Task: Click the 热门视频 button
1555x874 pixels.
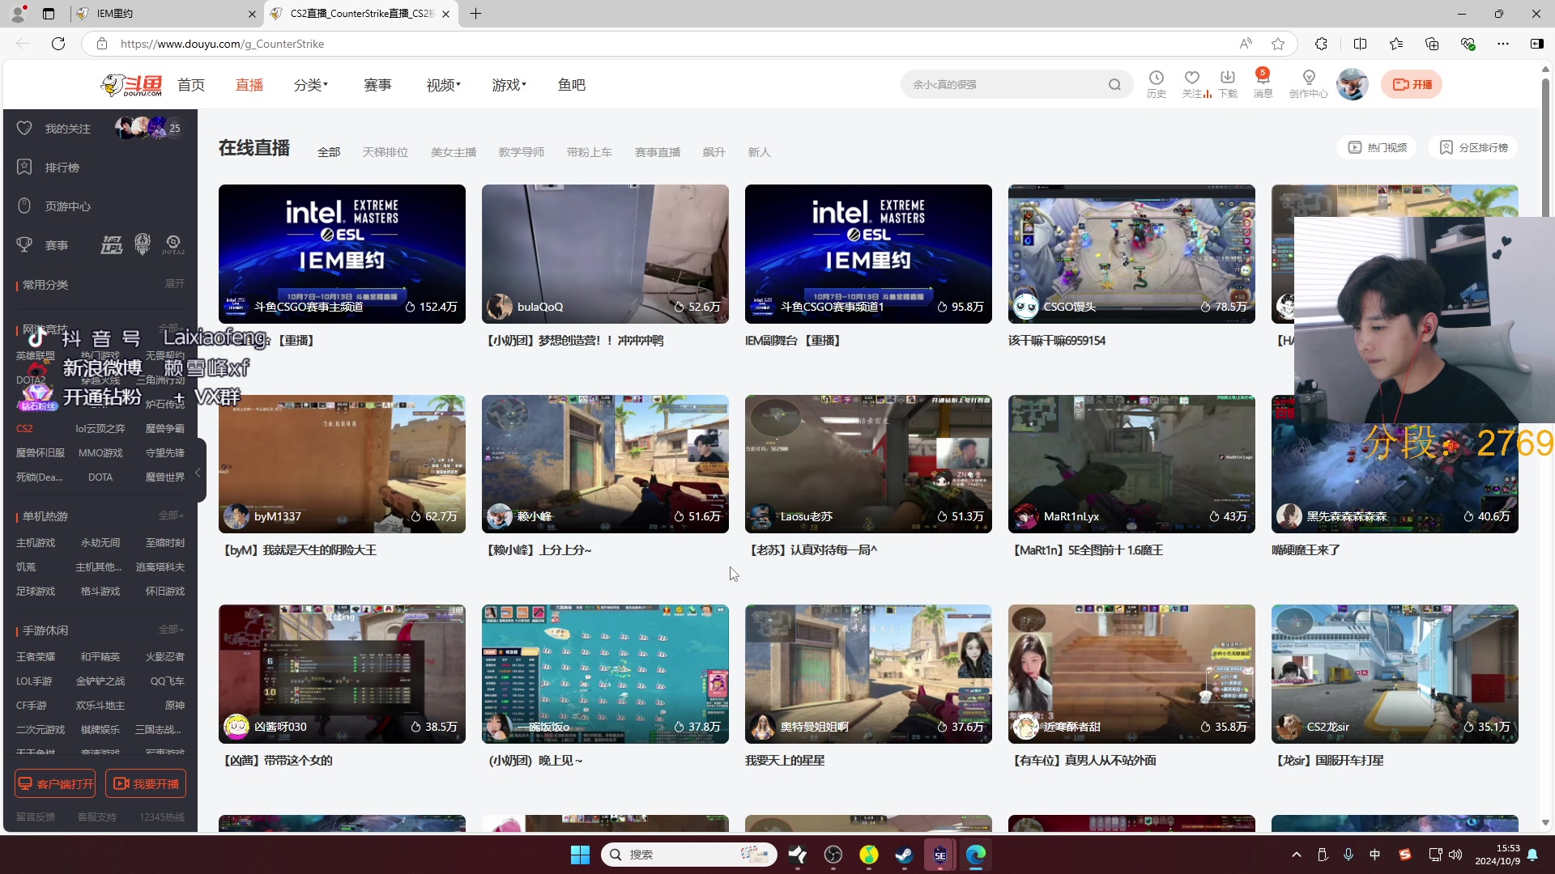Action: [x=1377, y=147]
